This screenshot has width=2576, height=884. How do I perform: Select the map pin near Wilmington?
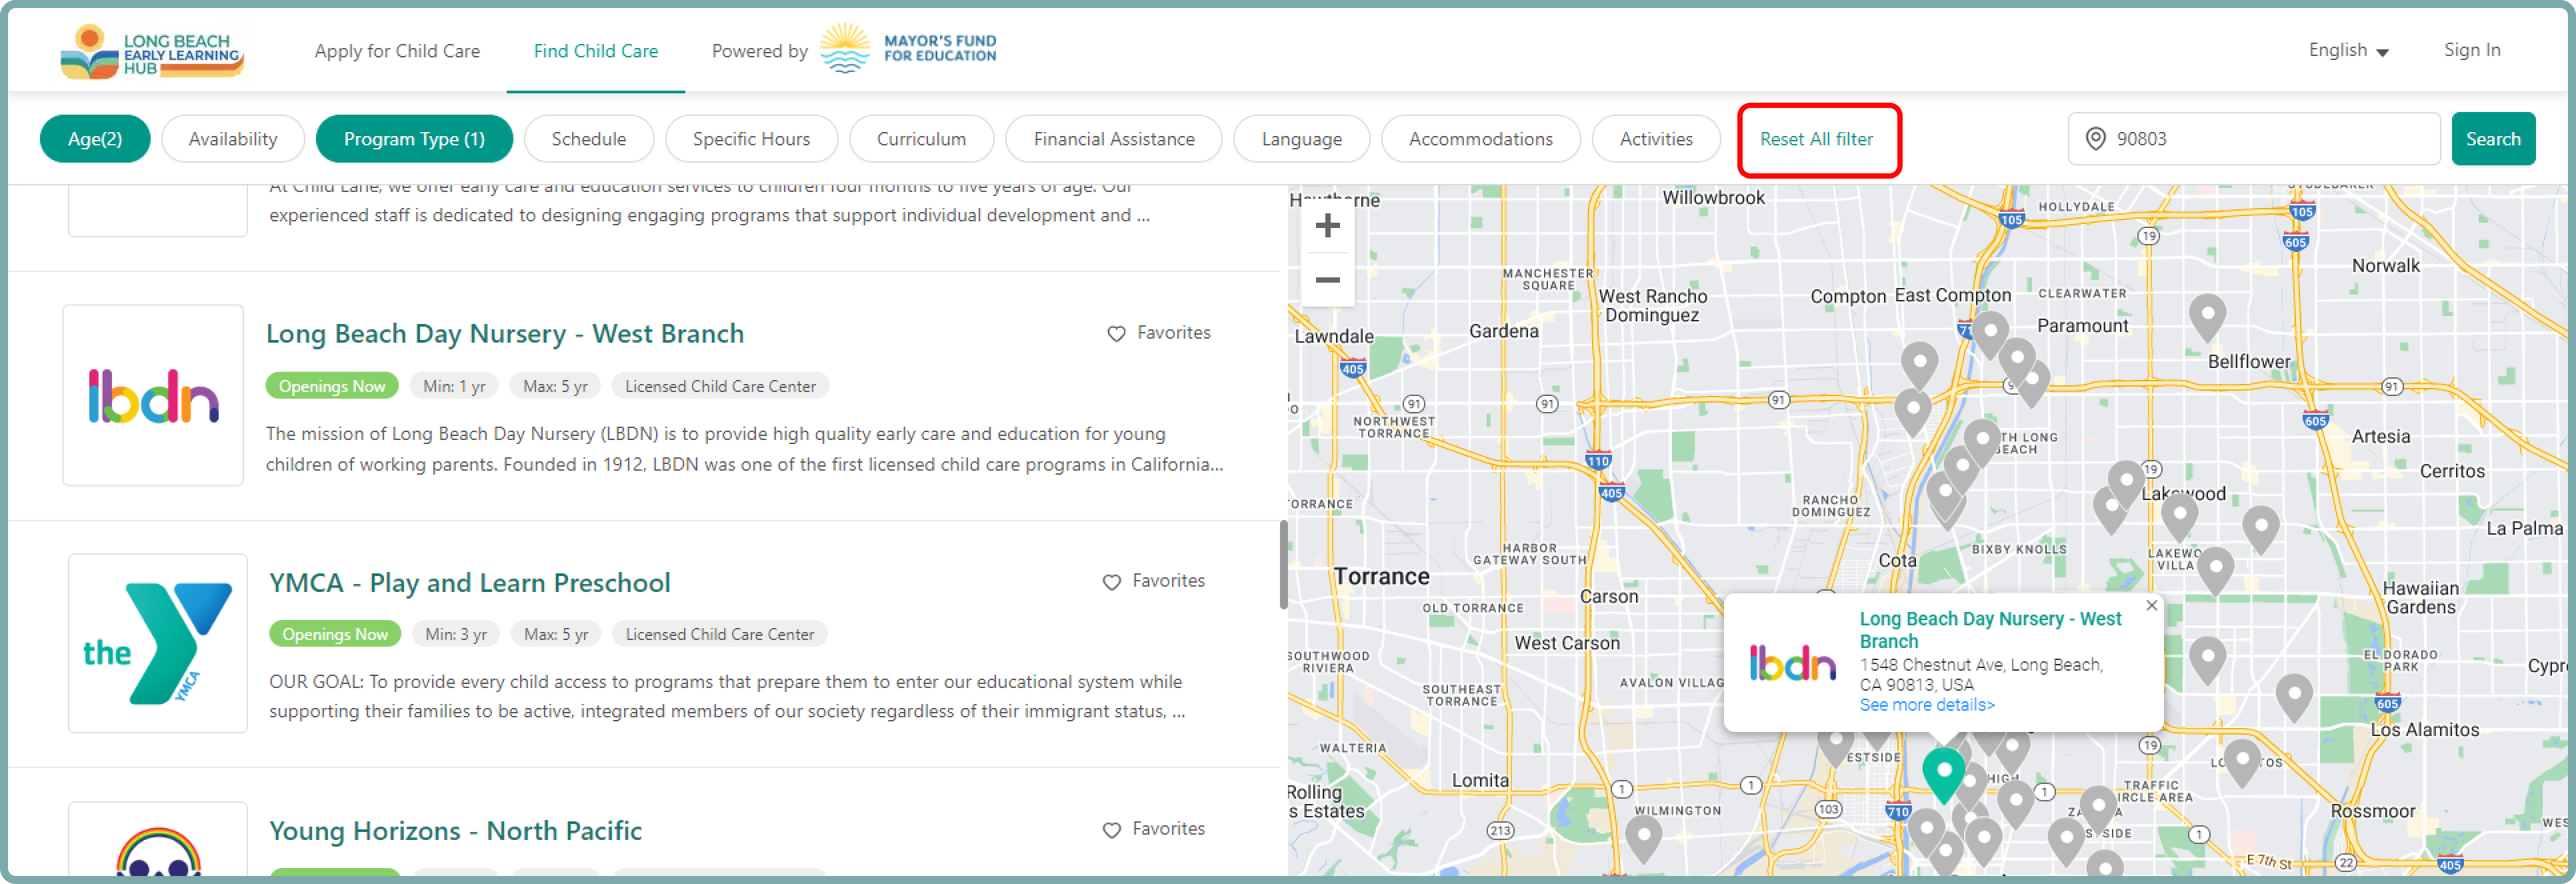tap(1643, 840)
